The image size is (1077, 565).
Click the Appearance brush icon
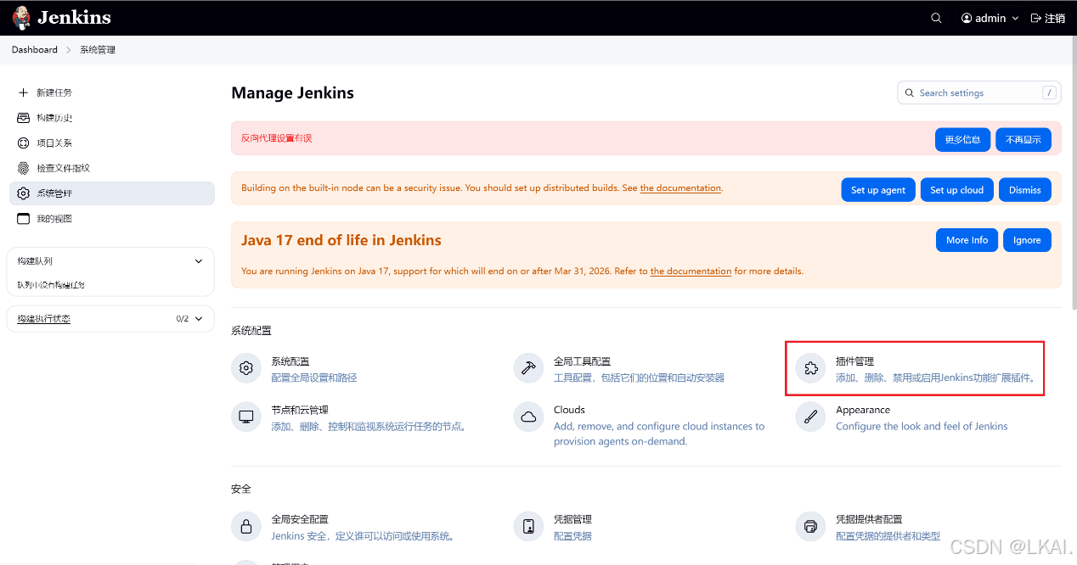point(811,417)
